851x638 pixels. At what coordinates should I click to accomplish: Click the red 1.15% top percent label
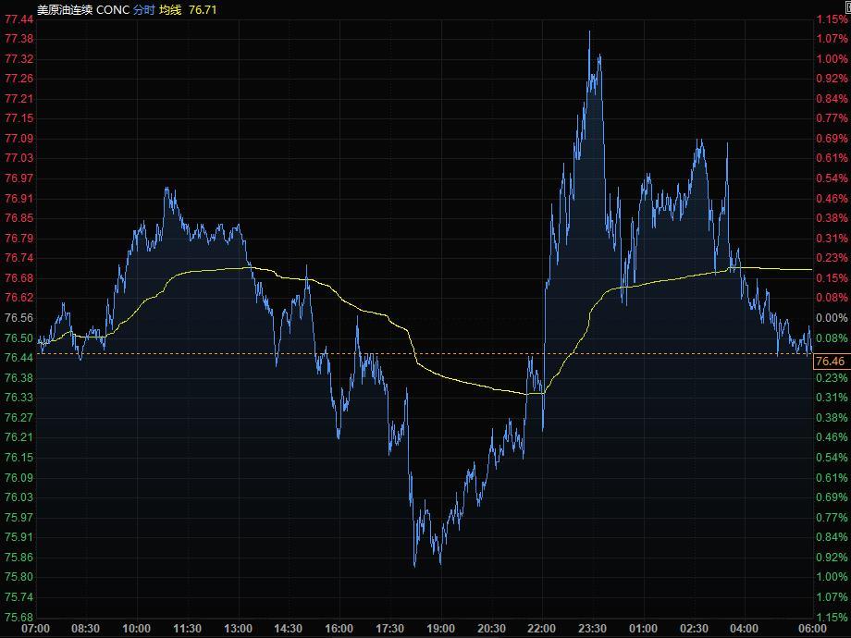pyautogui.click(x=832, y=18)
